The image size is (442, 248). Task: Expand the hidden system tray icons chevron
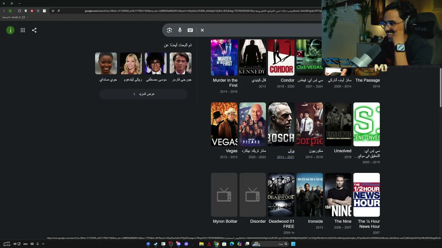[43, 244]
